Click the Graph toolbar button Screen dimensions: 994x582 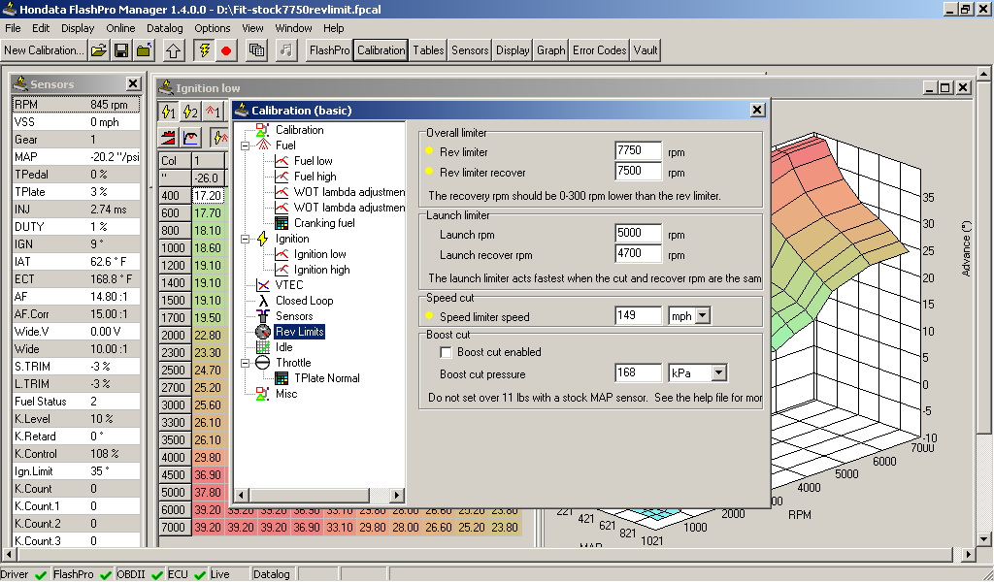click(x=551, y=50)
